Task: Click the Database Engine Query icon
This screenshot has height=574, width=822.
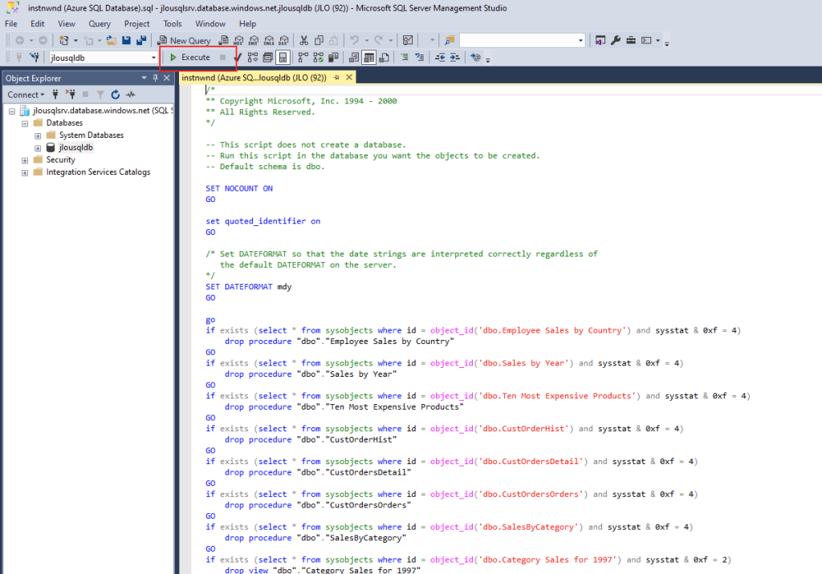Action: 224,40
